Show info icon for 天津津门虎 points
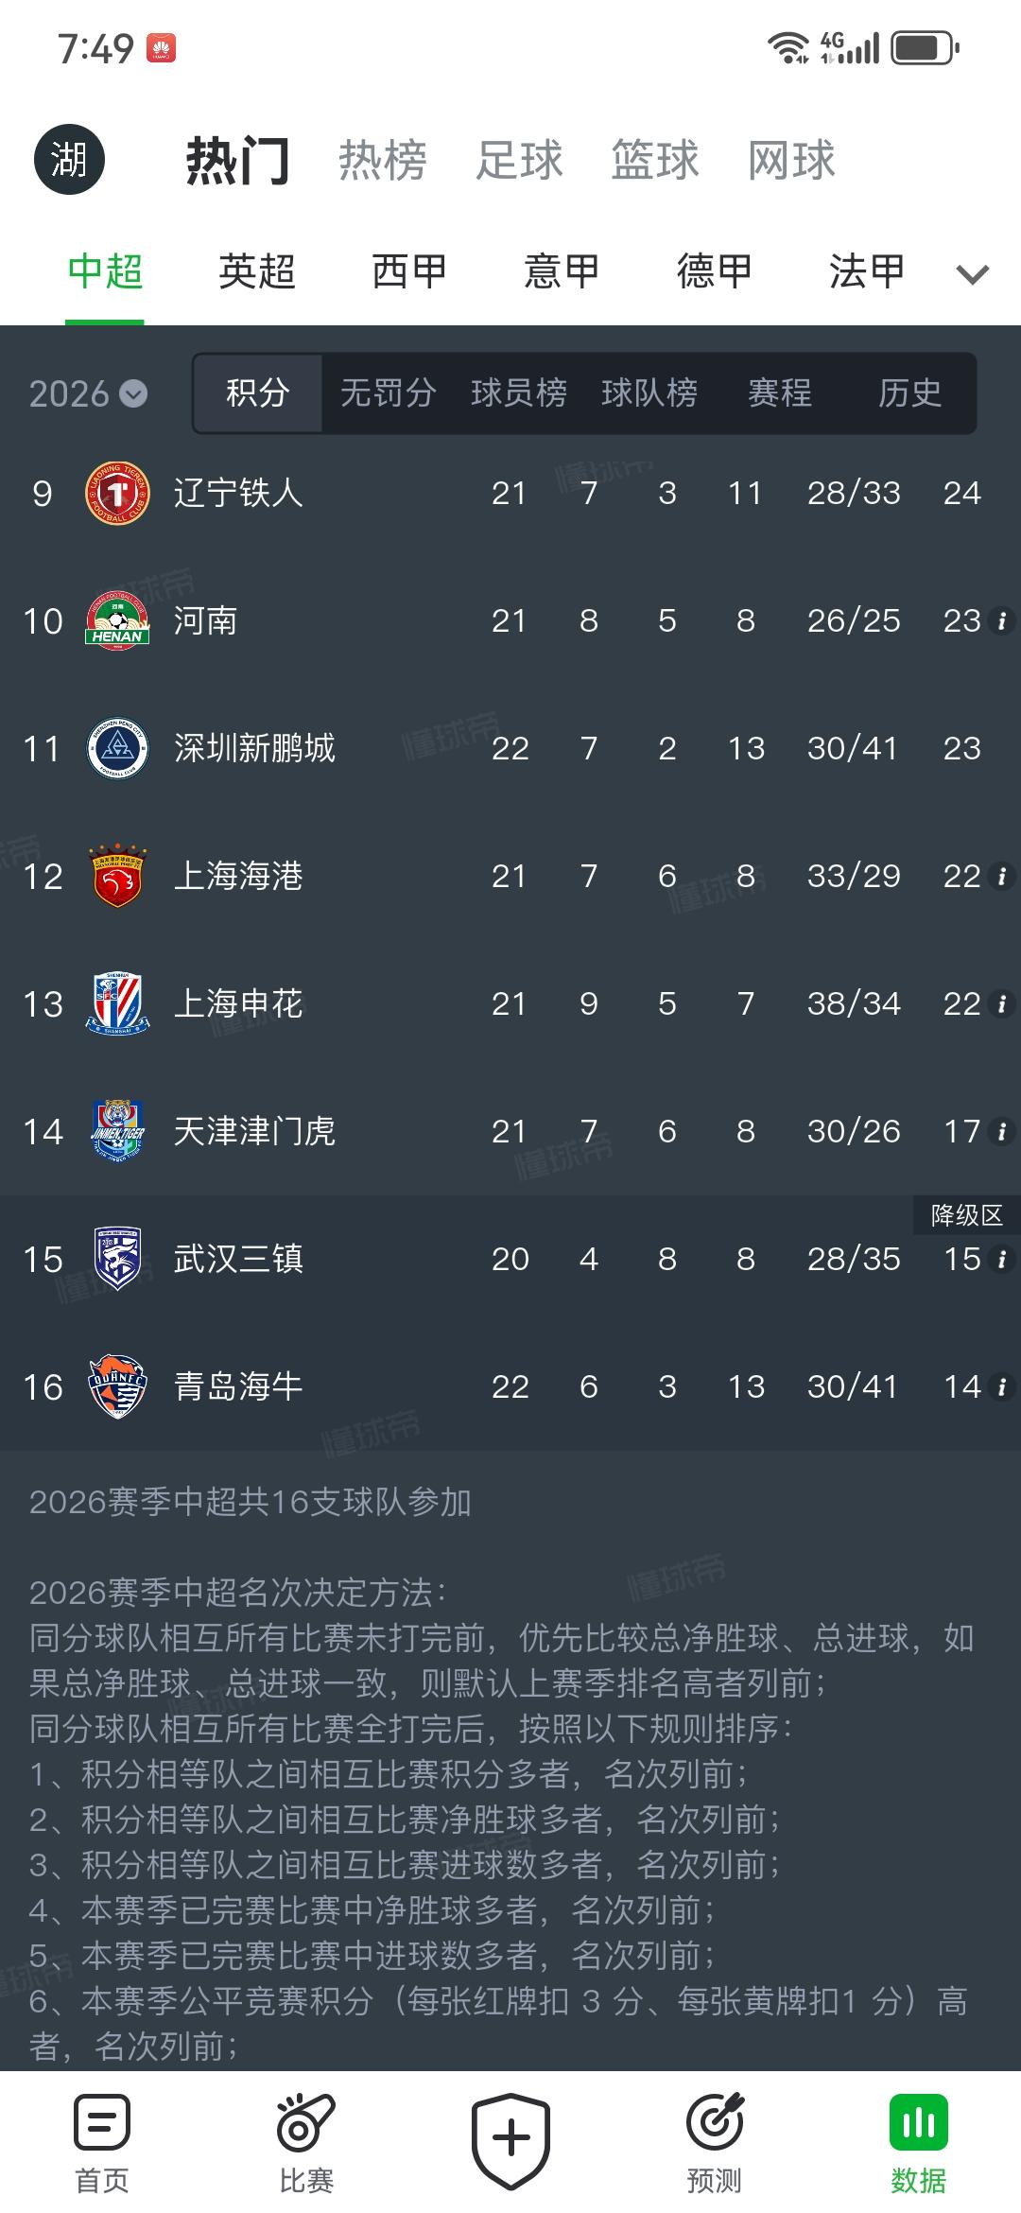1021x2213 pixels. (x=1002, y=1131)
